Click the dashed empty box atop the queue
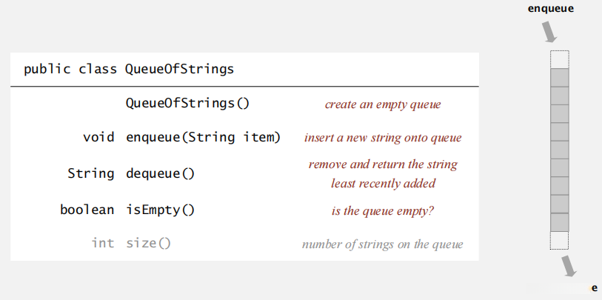The image size is (602, 300). tap(559, 59)
